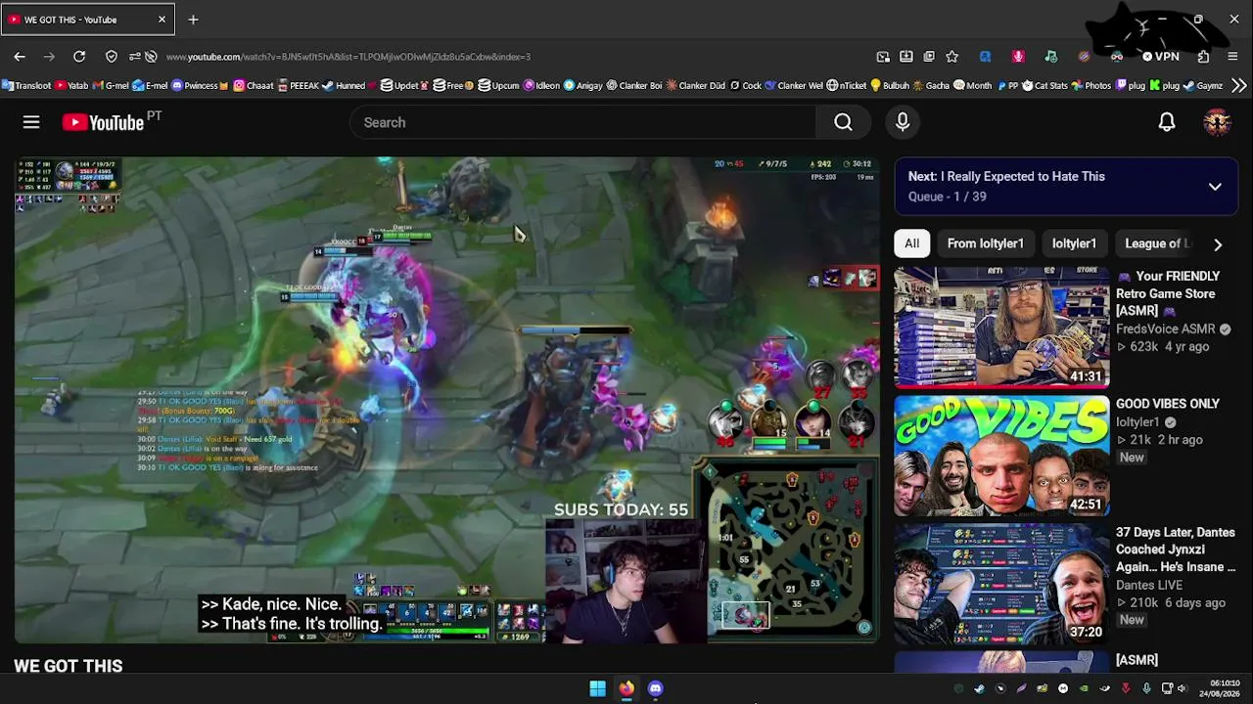
Task: Select the All filter chip
Action: pyautogui.click(x=911, y=243)
